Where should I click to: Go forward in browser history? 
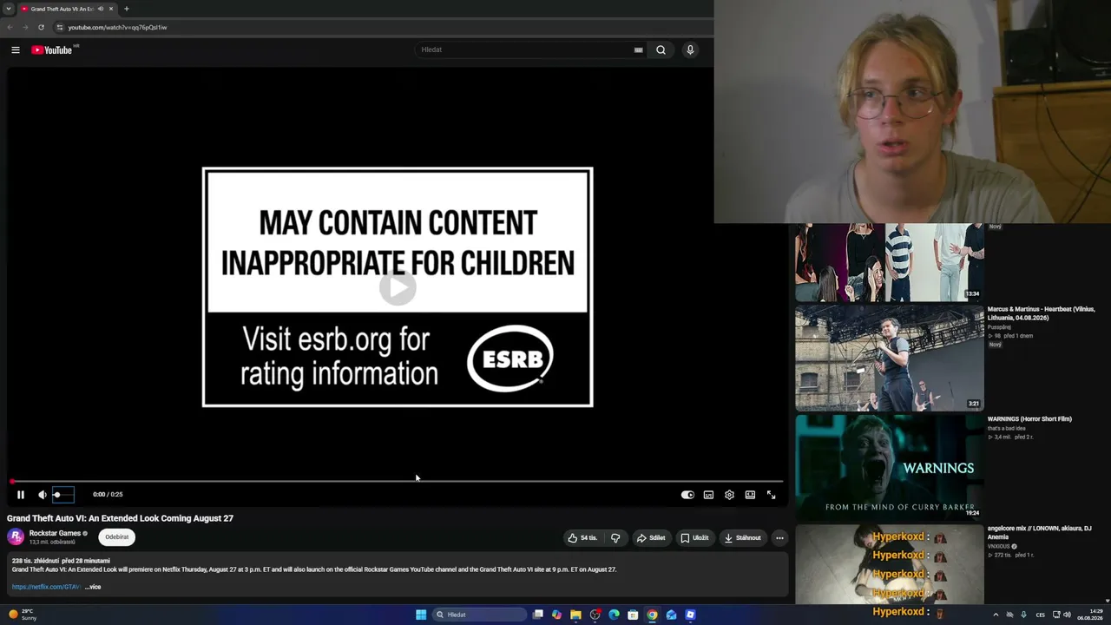coord(25,27)
